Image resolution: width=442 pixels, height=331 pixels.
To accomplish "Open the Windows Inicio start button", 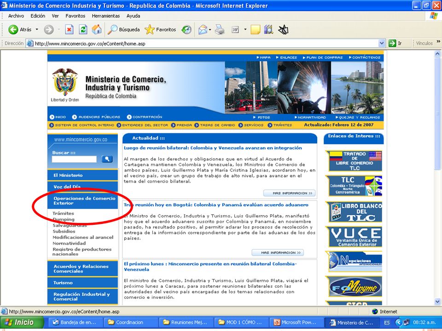I will coord(22,322).
